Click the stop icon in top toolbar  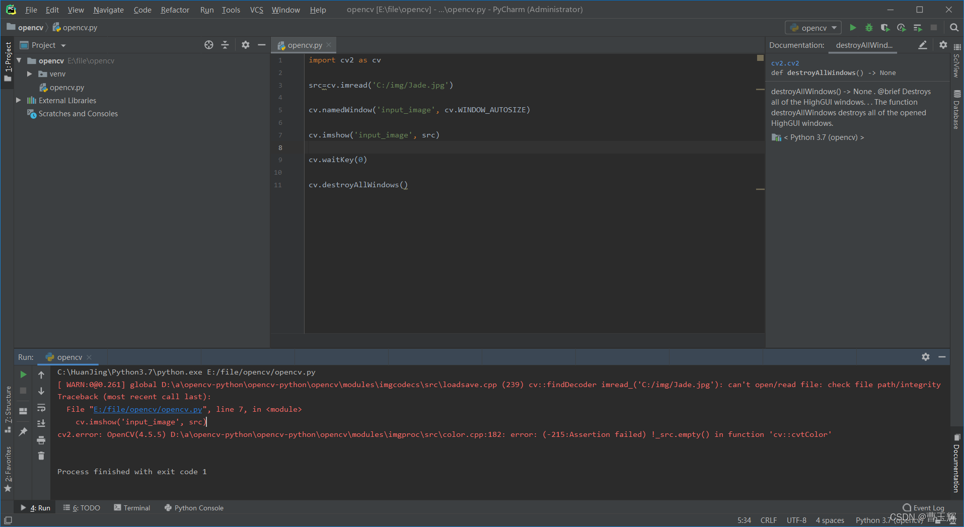[934, 28]
